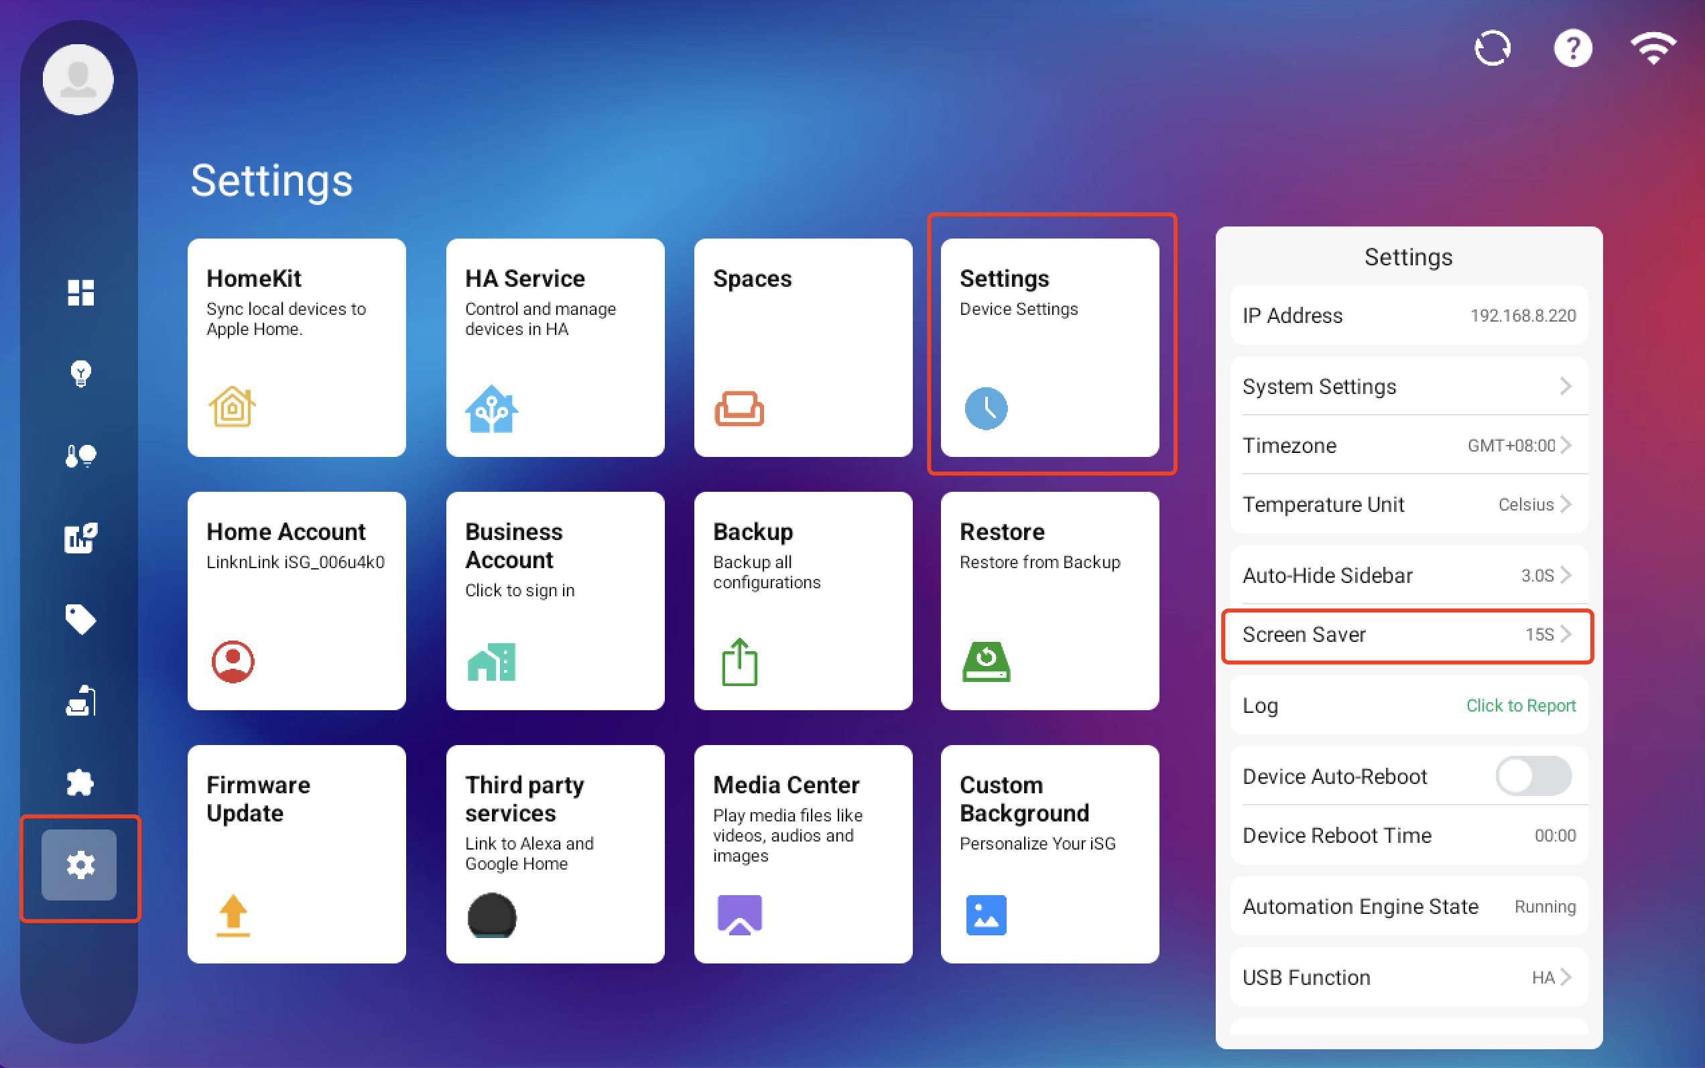
Task: Click the user avatar profile picture
Action: tap(78, 80)
